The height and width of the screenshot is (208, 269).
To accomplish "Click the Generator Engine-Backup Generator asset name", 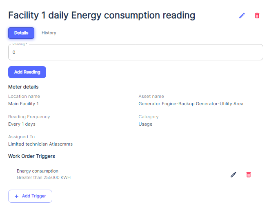I will 191,104.
